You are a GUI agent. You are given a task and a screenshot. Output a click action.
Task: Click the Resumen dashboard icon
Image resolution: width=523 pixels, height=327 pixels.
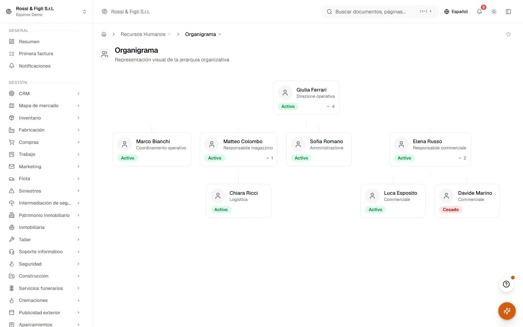tap(12, 41)
